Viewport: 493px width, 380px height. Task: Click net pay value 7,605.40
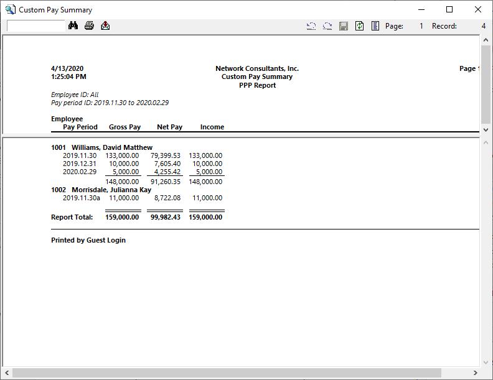coord(167,164)
